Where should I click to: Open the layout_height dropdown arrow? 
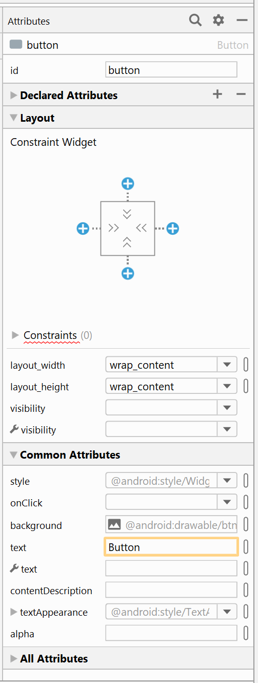(x=227, y=387)
